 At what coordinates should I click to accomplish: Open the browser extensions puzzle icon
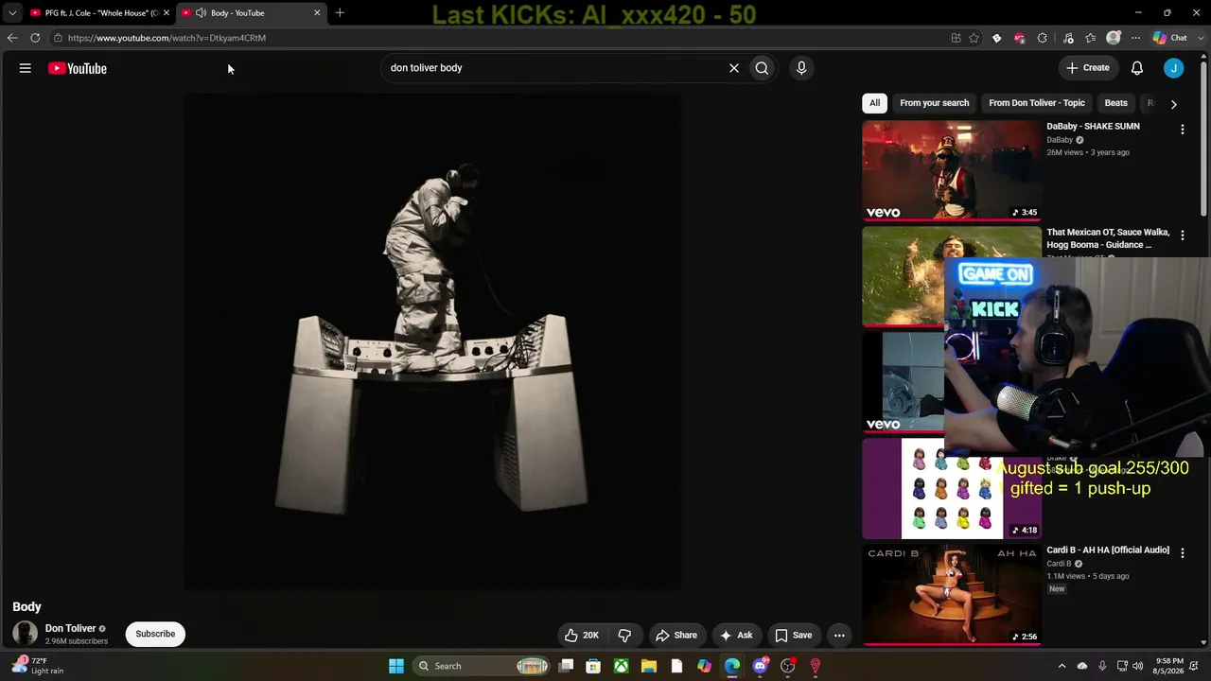(x=1042, y=38)
